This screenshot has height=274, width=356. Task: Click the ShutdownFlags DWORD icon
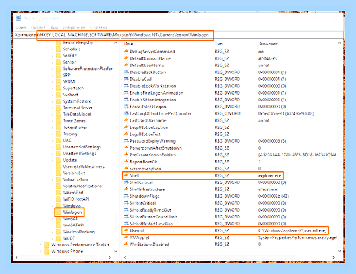[x=126, y=196]
